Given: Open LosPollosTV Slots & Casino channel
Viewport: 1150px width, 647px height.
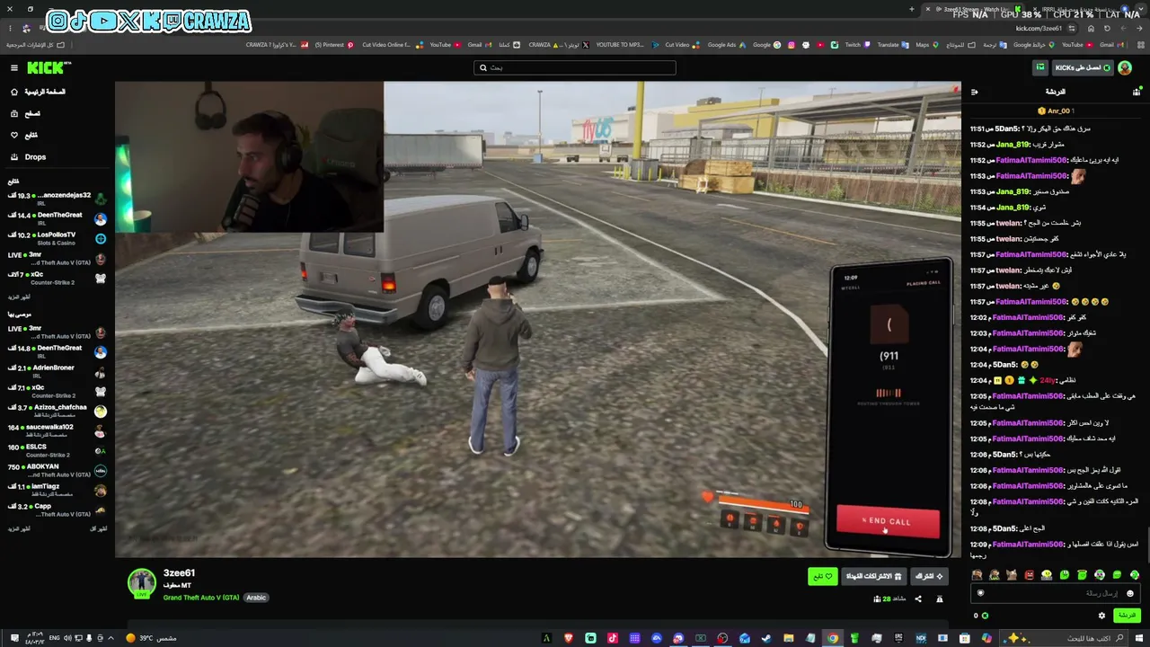Looking at the screenshot, I should point(56,238).
